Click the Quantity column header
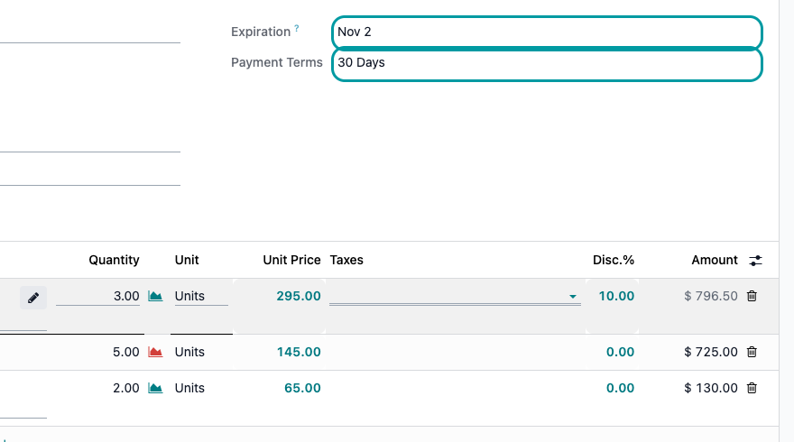This screenshot has height=442, width=794. coord(114,260)
